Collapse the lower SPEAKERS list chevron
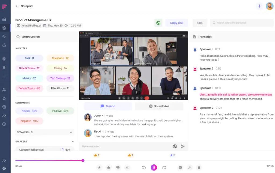 73,141
